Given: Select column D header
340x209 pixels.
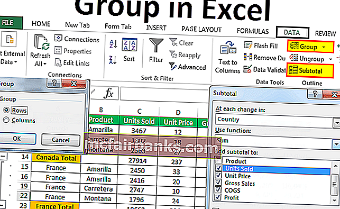Looking at the screenshot, I should point(178,112).
